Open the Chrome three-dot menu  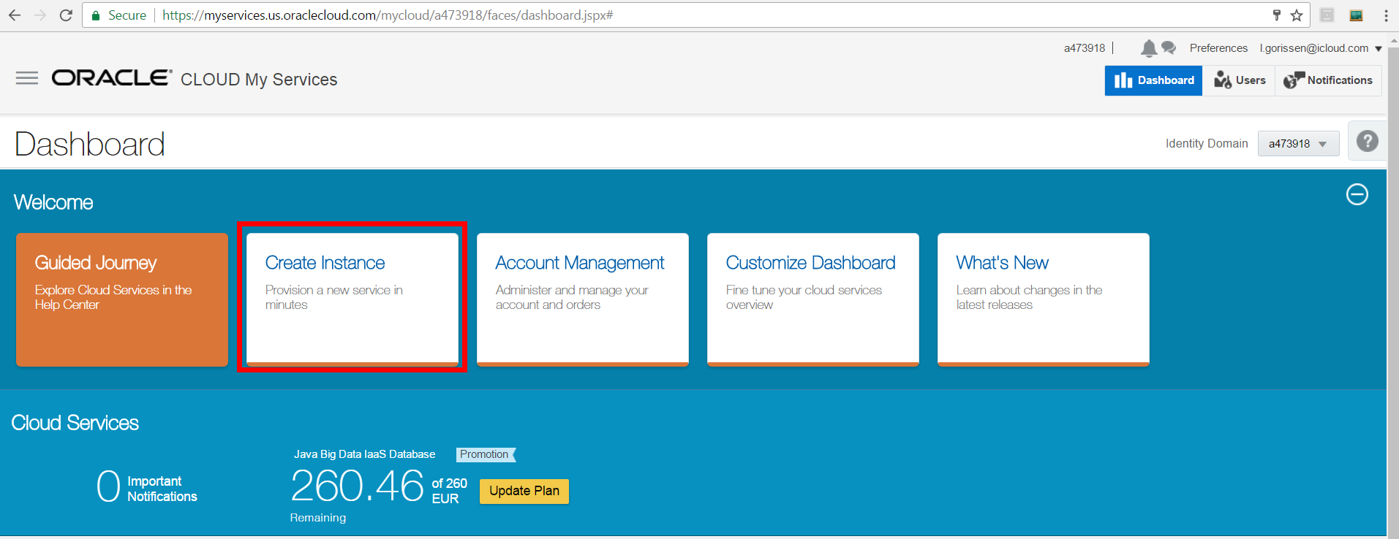point(1386,15)
